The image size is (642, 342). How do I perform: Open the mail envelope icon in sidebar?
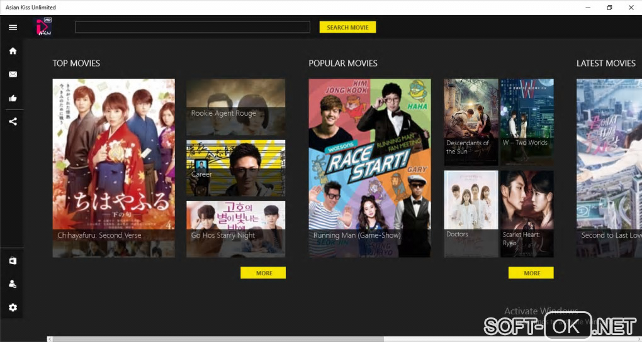13,74
